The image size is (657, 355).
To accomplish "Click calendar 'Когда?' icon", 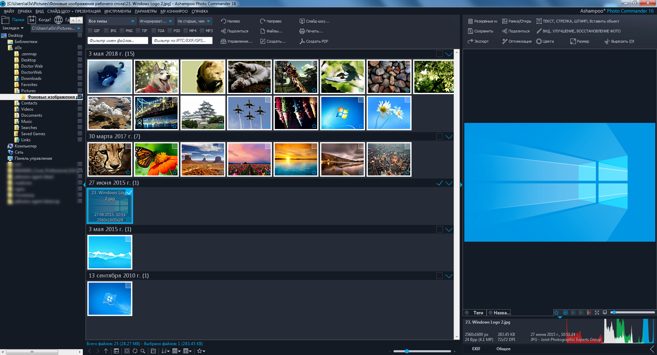I will [32, 20].
